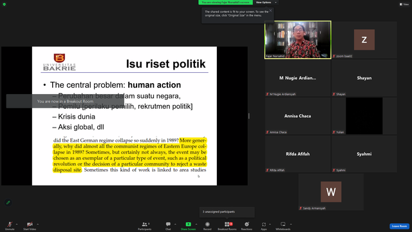Select Yulian participant tile
412x232 pixels.
coord(364,116)
